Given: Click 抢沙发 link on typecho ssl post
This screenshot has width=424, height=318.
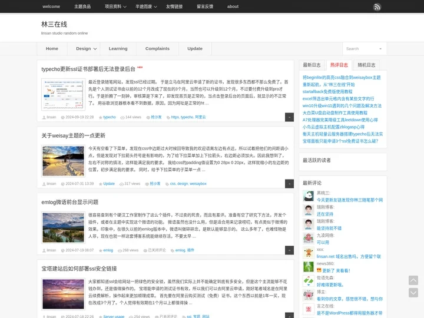Looking at the screenshot, I should (x=156, y=117).
